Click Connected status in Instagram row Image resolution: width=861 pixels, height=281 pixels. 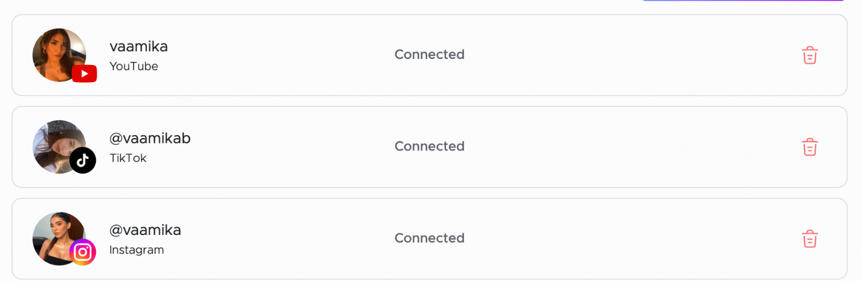click(x=430, y=238)
